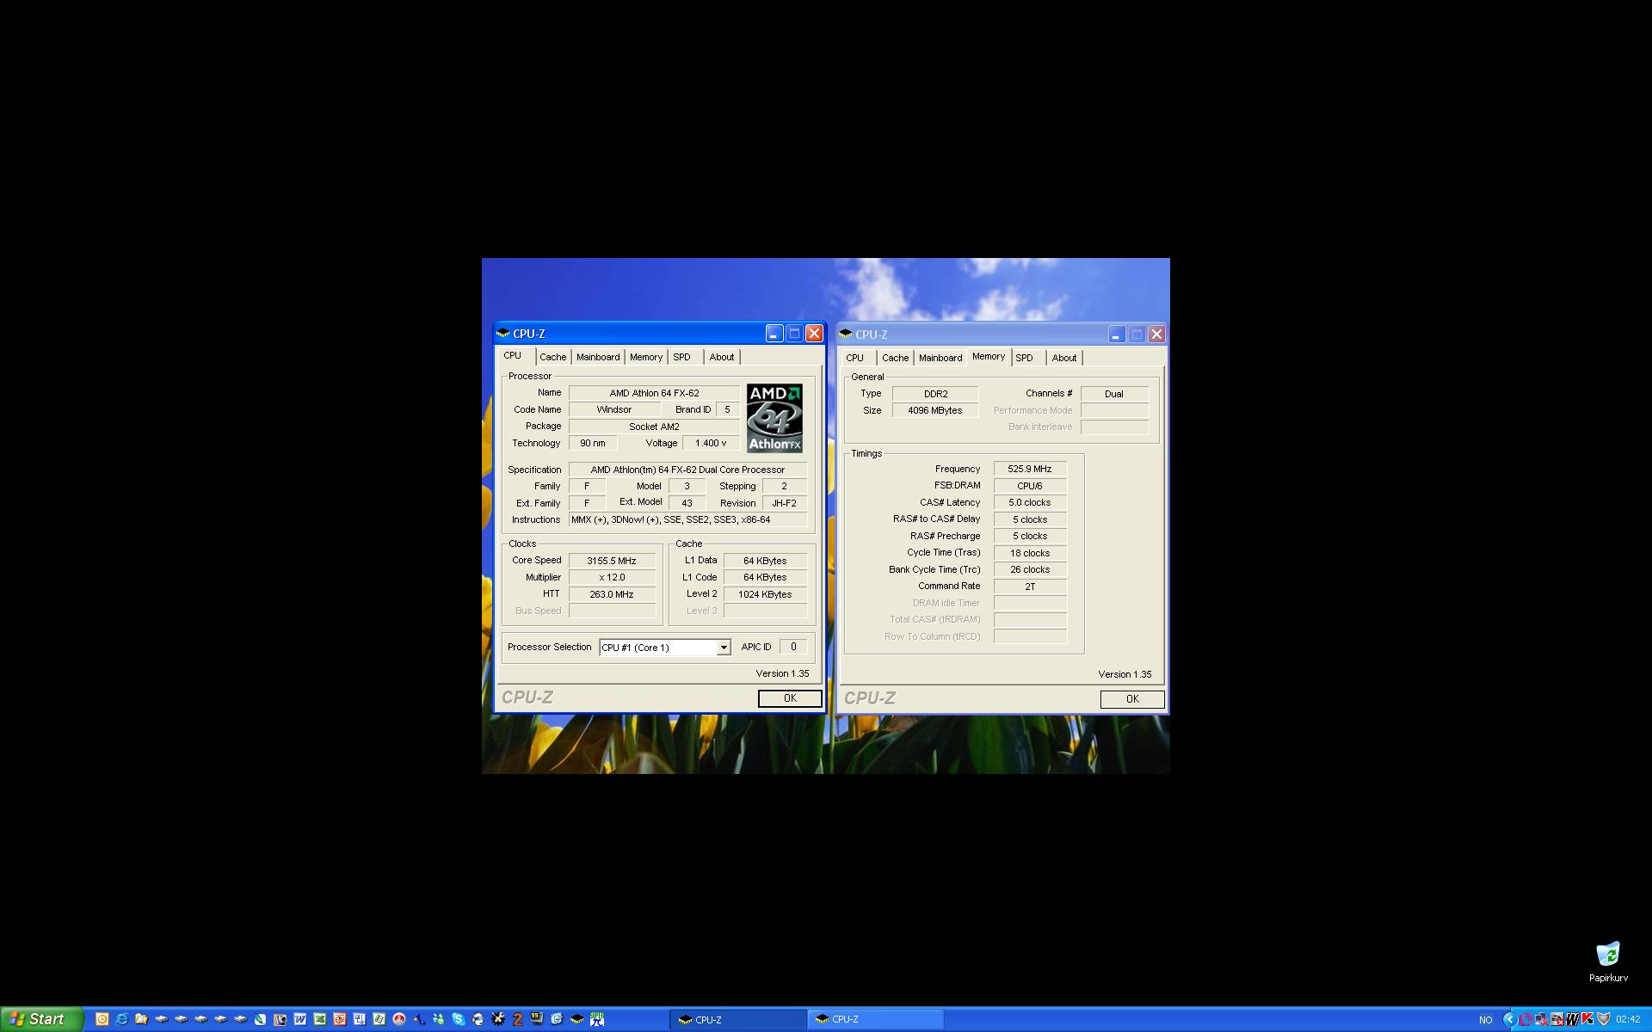Click the Revision JH-F2 value

784,503
